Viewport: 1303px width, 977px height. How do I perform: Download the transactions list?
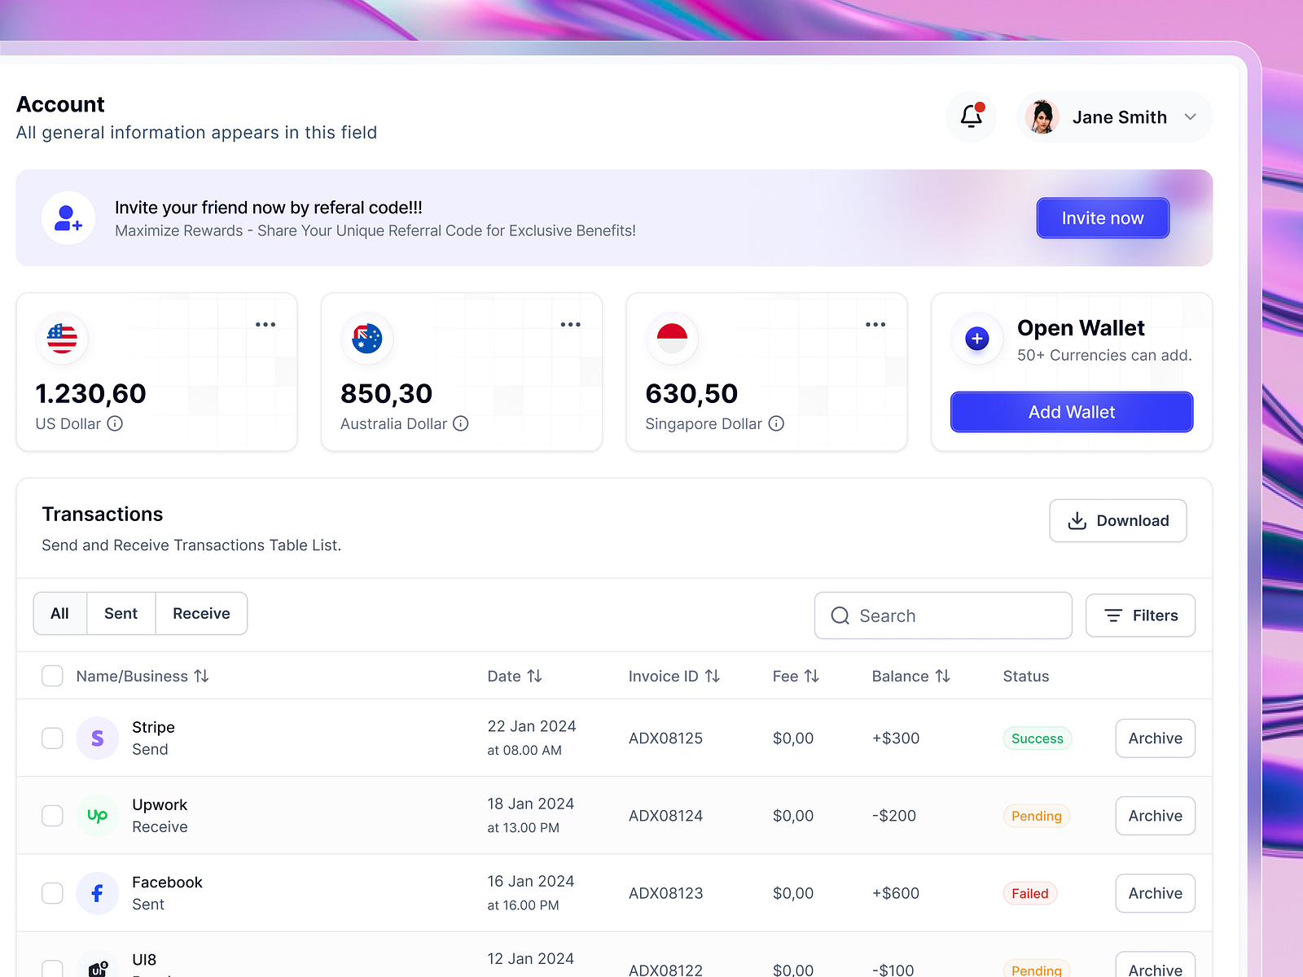1117,521
